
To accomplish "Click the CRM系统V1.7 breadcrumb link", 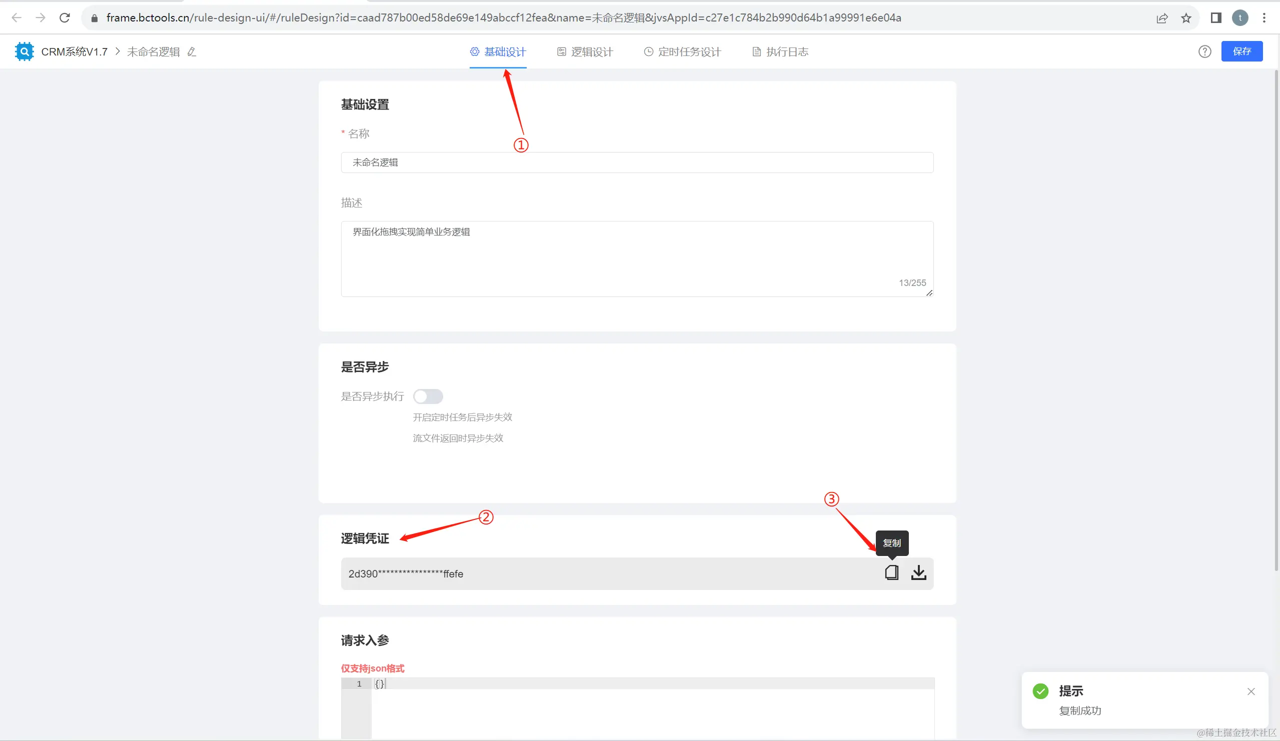I will click(74, 52).
